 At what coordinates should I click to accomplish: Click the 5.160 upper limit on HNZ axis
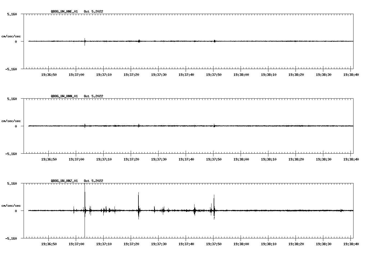tap(12, 183)
